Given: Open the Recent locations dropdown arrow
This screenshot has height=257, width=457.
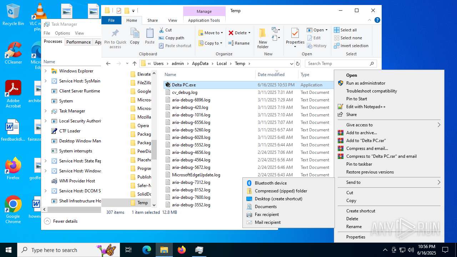Looking at the screenshot, I should [x=127, y=64].
